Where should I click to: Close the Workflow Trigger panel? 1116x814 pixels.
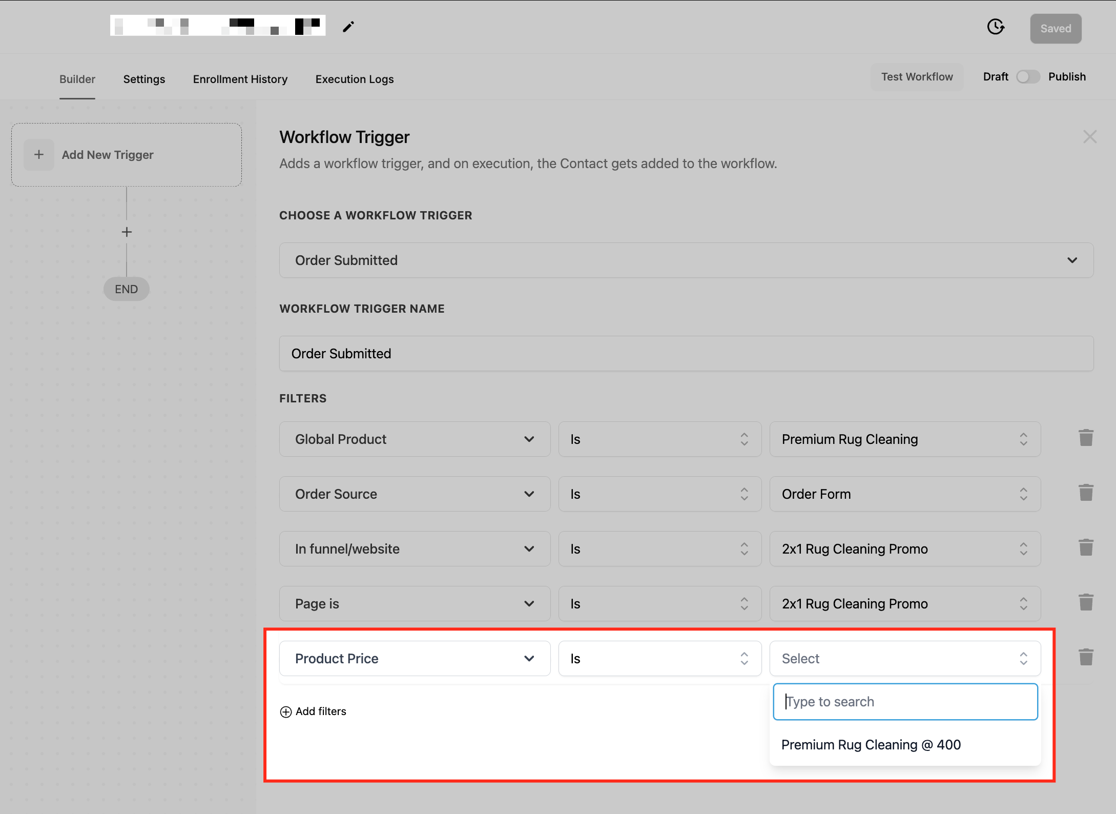1089,137
